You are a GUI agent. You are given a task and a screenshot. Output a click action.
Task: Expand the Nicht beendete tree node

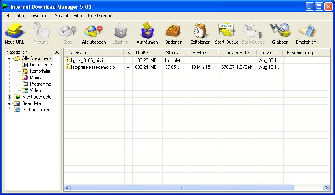(x=9, y=97)
